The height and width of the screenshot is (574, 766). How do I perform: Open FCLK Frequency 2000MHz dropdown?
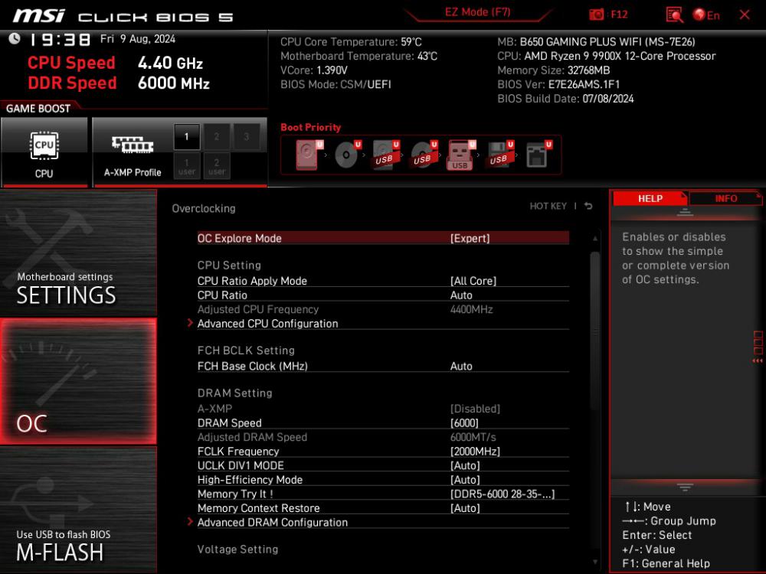click(x=383, y=452)
